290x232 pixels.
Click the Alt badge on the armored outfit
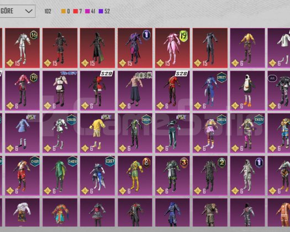point(272,78)
